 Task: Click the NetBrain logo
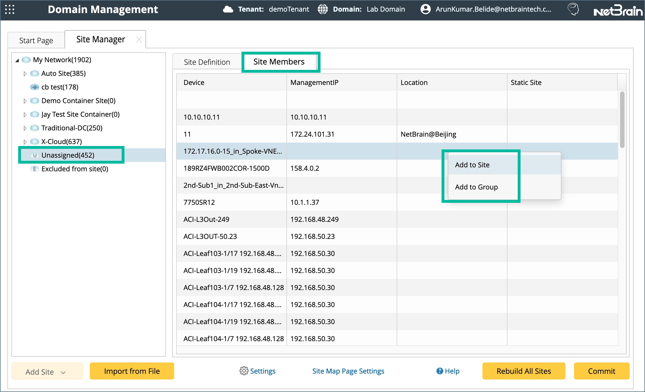coord(618,10)
